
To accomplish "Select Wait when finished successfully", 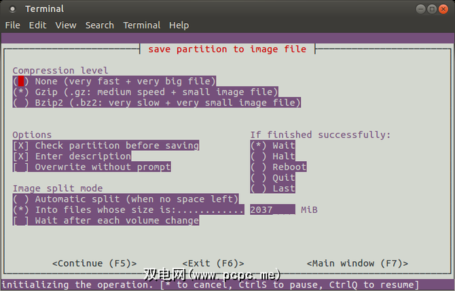I will coord(272,145).
